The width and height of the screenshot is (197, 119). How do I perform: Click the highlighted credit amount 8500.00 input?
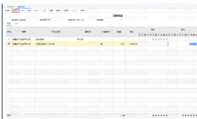(182, 44)
